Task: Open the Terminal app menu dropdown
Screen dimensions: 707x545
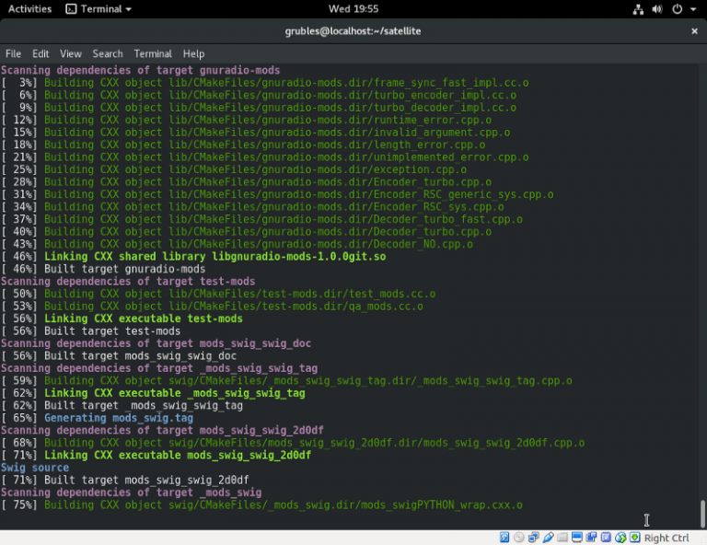Action: (99, 9)
